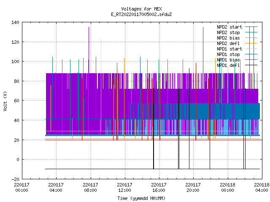Click the x-axis tick label 220118 00:00

click(228, 187)
